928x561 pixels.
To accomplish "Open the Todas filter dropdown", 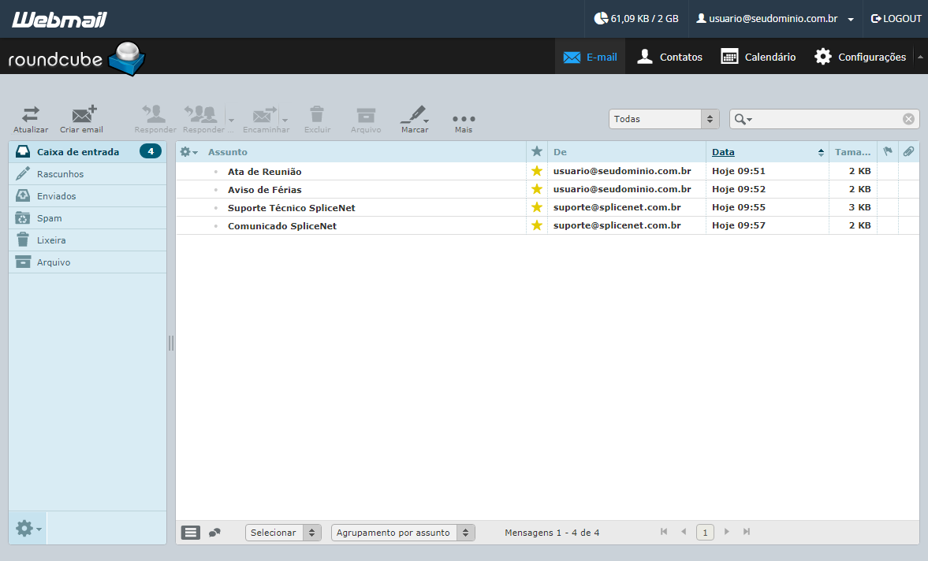I will point(664,119).
